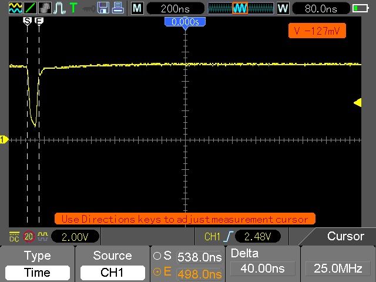This screenshot has height=282, width=376.
Task: Click the M main timebase icon
Action: (137, 8)
